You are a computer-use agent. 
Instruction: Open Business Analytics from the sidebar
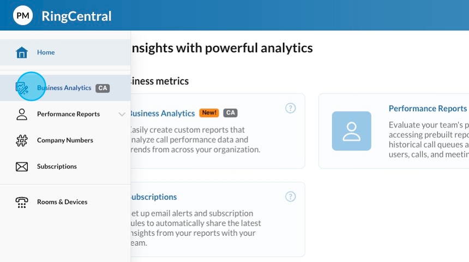(64, 88)
